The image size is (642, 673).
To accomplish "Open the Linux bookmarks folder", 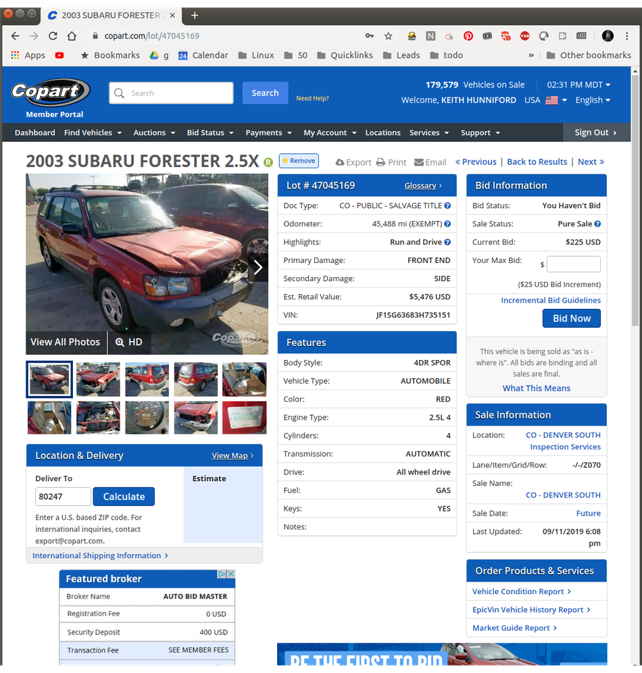I will tap(256, 55).
